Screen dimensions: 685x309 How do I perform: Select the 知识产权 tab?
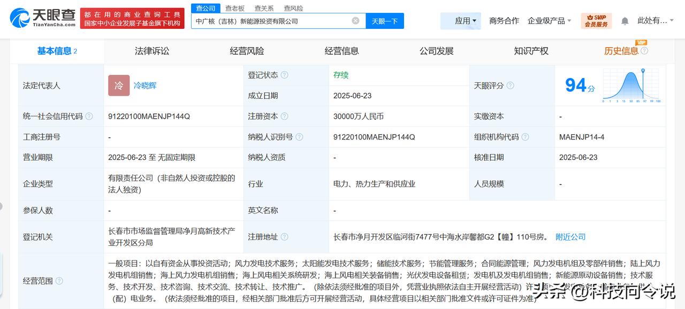pyautogui.click(x=531, y=51)
